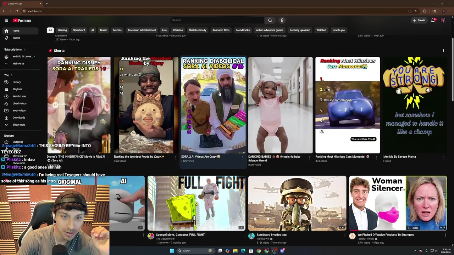The image size is (454, 255).
Task: Focus the YouTube search field
Action: [x=217, y=20]
